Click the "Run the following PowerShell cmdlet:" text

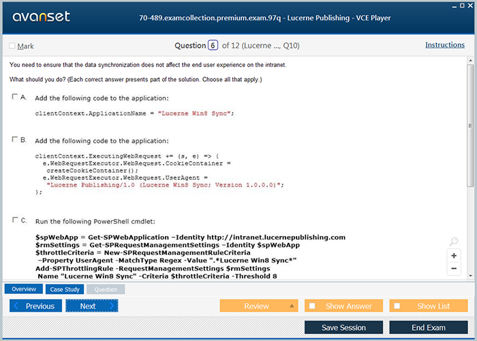pos(95,222)
